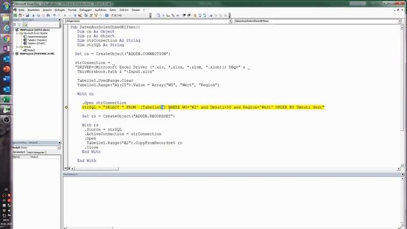Switch to the Alphabetisch properties tab
The image size is (407, 229).
pyautogui.click(x=20, y=152)
